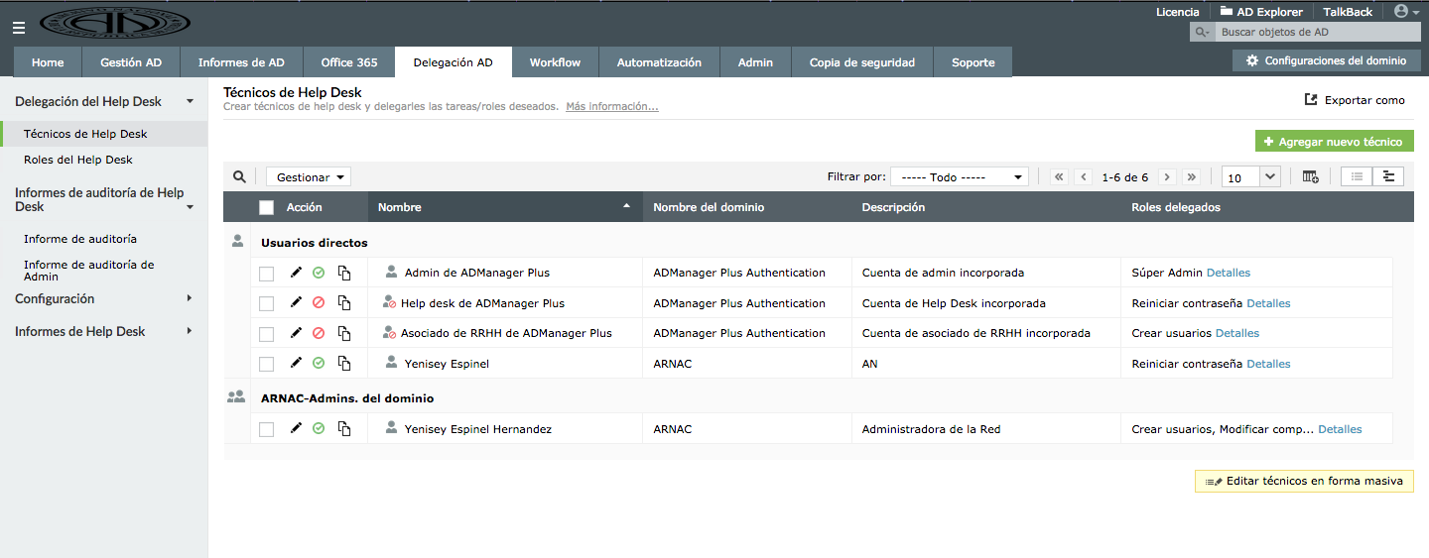Open the hamburger menu icon
Viewport: 1429px width, 558px height.
pyautogui.click(x=19, y=28)
